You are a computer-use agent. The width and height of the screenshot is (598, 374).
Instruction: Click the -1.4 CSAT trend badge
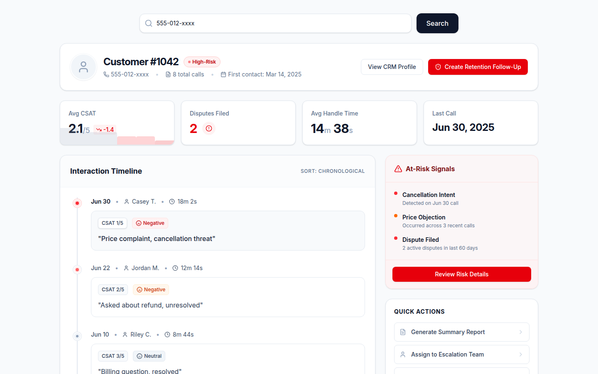click(x=105, y=130)
